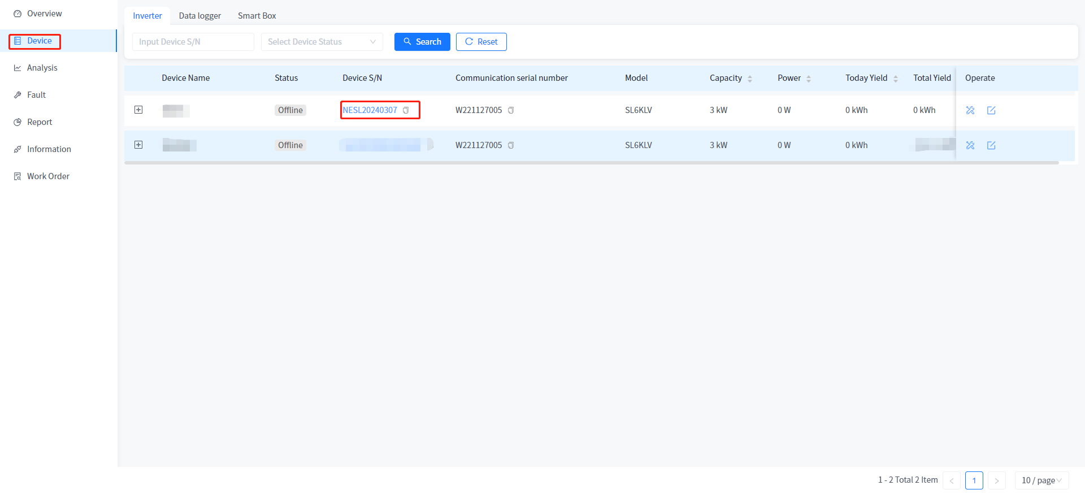Click the Input Device S/N field
The image size is (1085, 494).
pyautogui.click(x=193, y=42)
